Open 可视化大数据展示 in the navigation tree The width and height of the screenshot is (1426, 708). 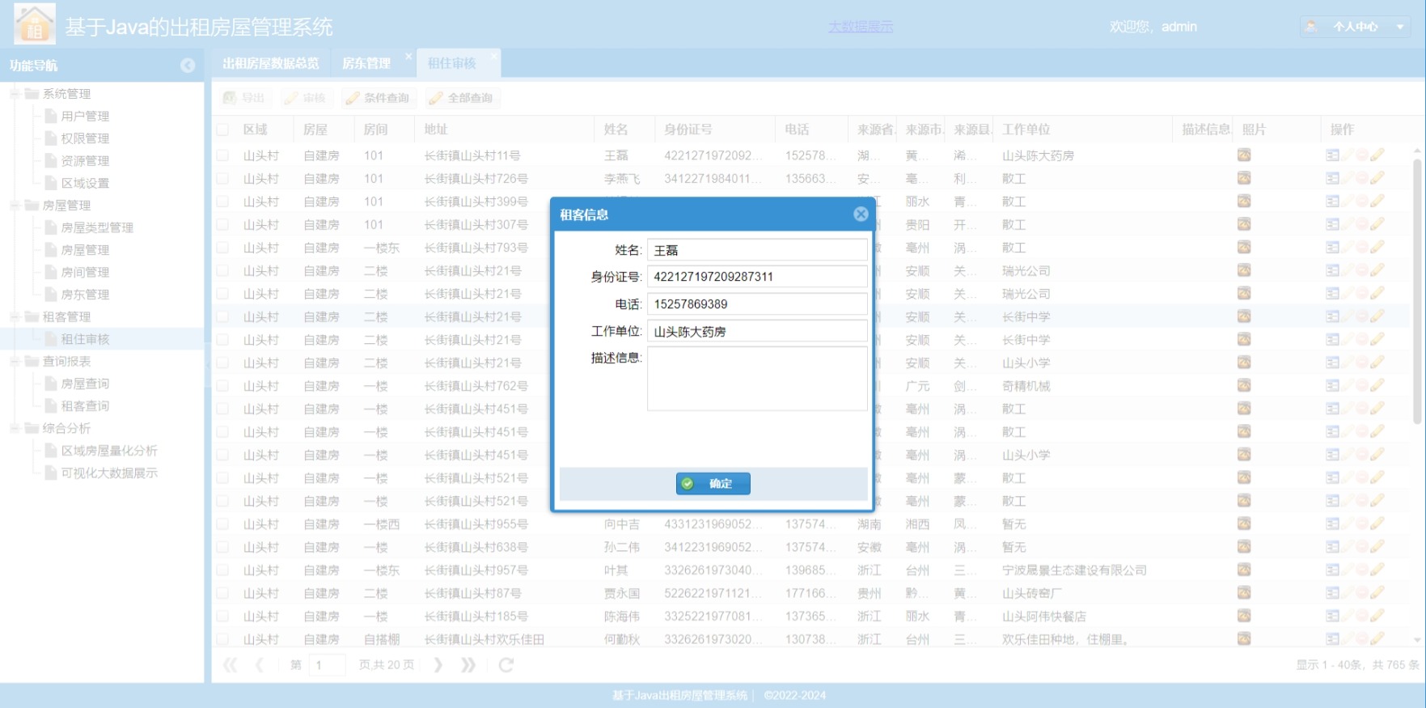pos(109,473)
